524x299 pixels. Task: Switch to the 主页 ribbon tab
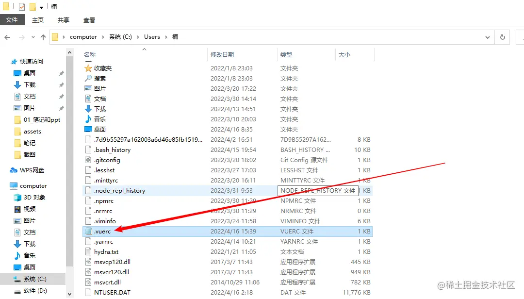pos(38,20)
